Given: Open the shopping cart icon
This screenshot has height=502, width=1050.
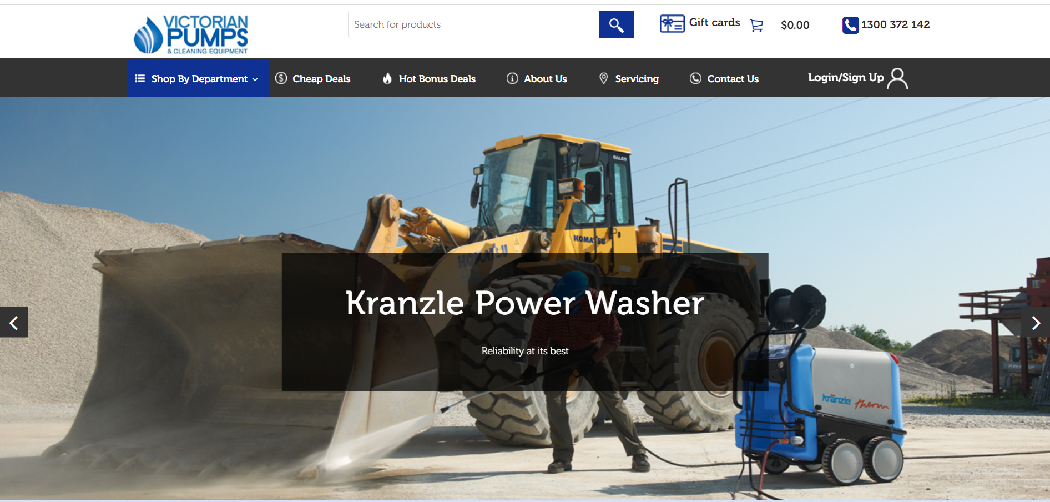Looking at the screenshot, I should pyautogui.click(x=756, y=25).
